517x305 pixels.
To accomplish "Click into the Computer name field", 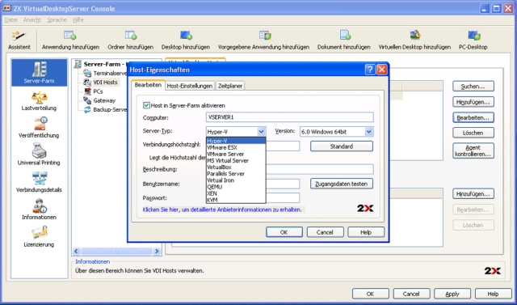I will click(x=290, y=117).
